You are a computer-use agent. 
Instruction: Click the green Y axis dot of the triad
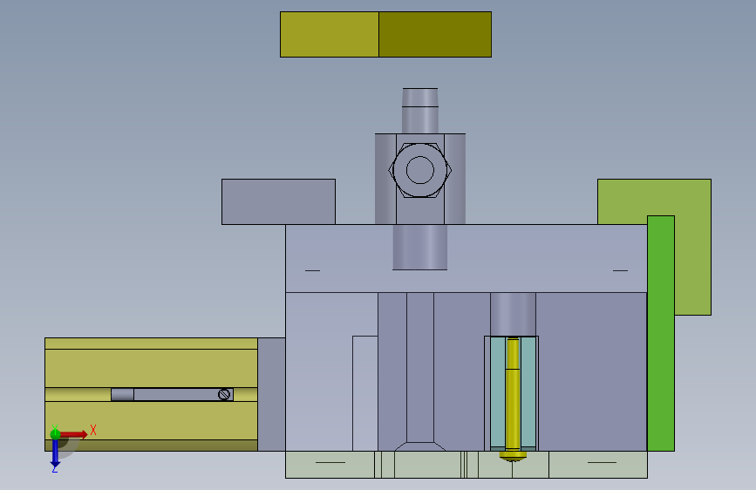(55, 434)
